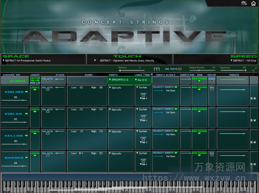Click Violins High range value E6
The width and height of the screenshot is (259, 193).
[101, 88]
